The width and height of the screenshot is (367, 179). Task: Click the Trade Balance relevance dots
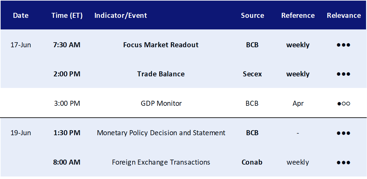[343, 74]
